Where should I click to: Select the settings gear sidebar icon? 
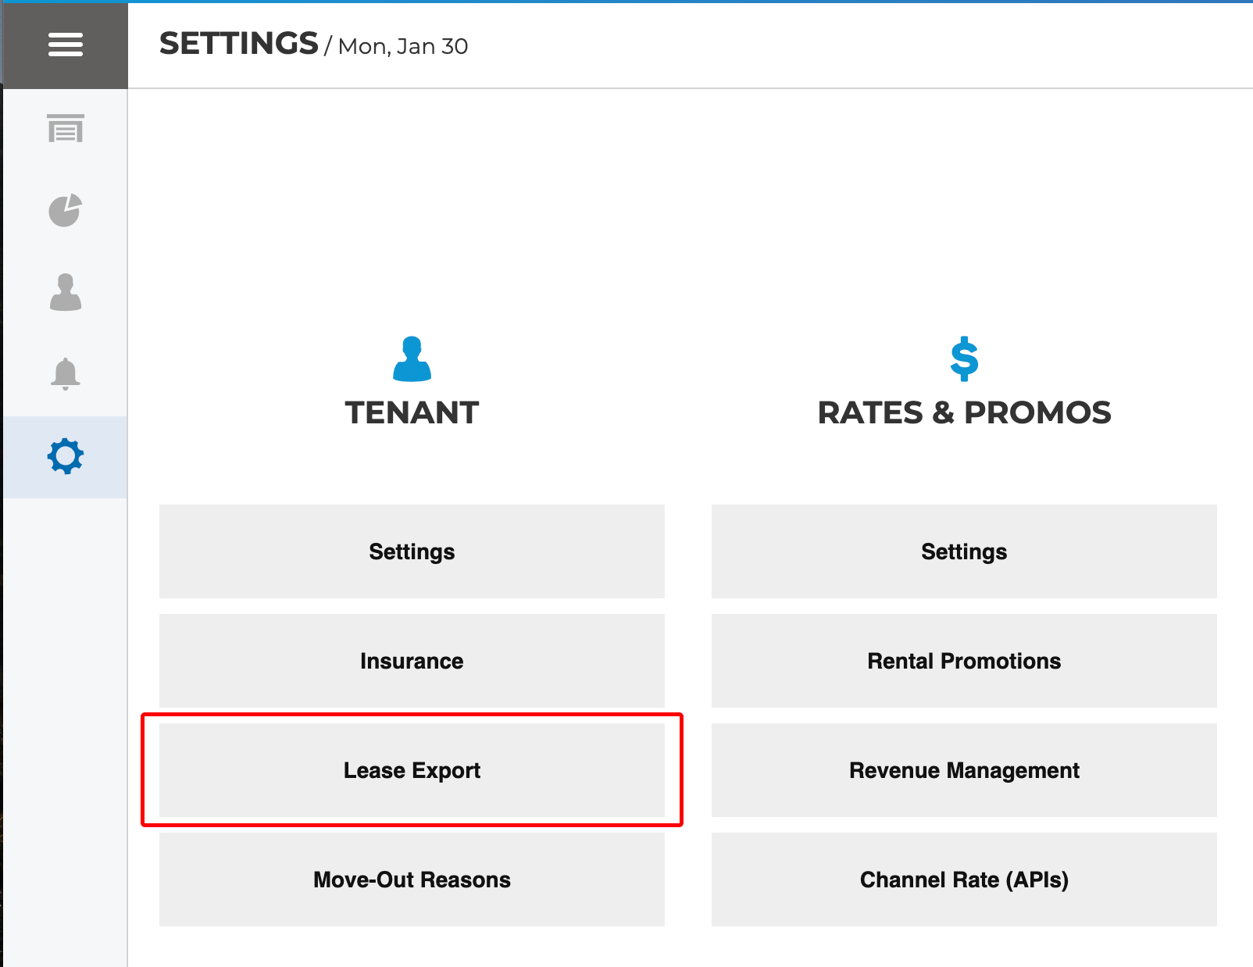tap(66, 456)
